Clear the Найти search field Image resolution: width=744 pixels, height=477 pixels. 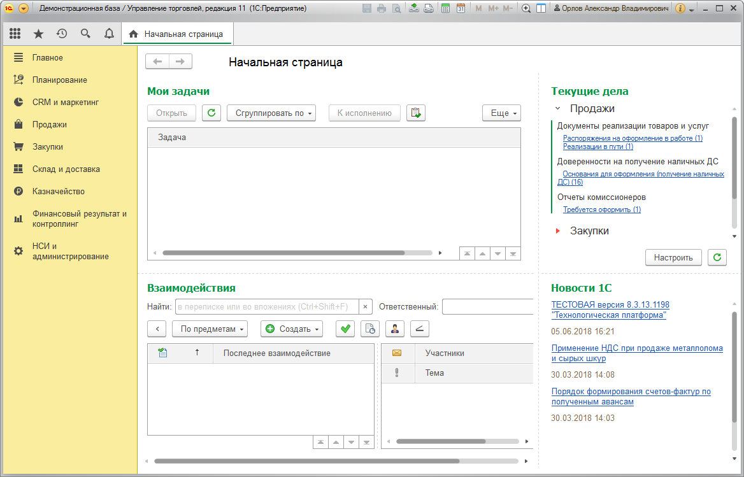click(x=366, y=307)
